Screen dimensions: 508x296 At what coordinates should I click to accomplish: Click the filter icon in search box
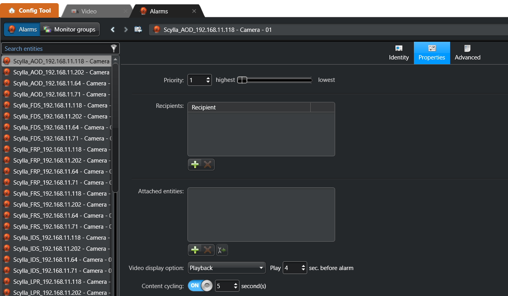coord(114,48)
